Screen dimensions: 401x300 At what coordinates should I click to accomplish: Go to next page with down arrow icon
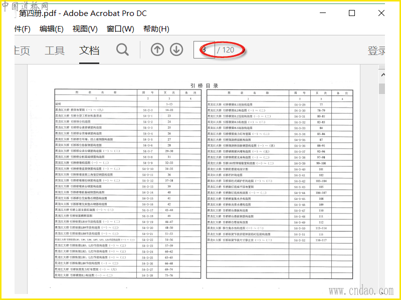tap(176, 49)
